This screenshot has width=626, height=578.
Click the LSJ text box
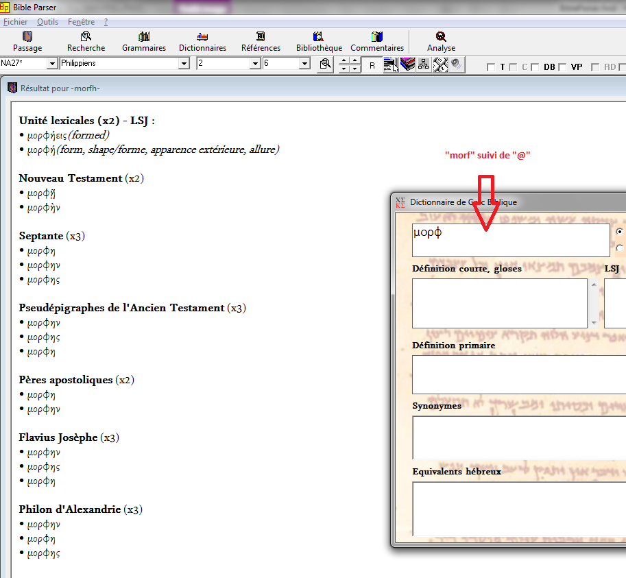[615, 303]
